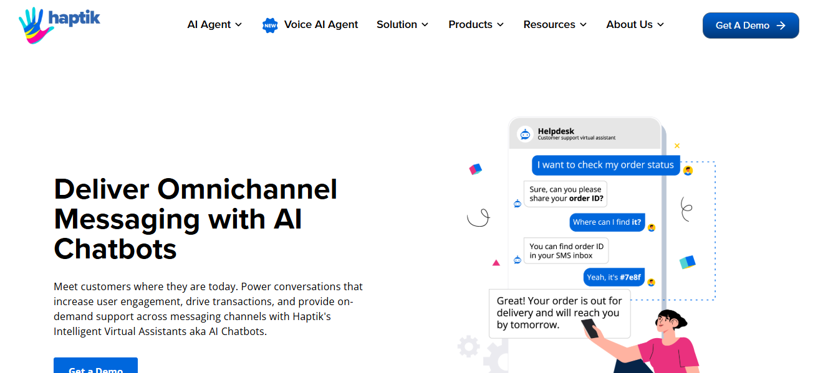The width and height of the screenshot is (818, 373).
Task: Click the blue NEW badge icon
Action: point(270,25)
